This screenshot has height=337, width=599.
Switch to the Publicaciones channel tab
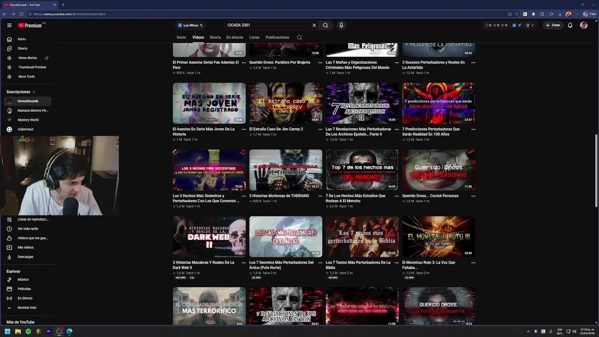tap(278, 37)
